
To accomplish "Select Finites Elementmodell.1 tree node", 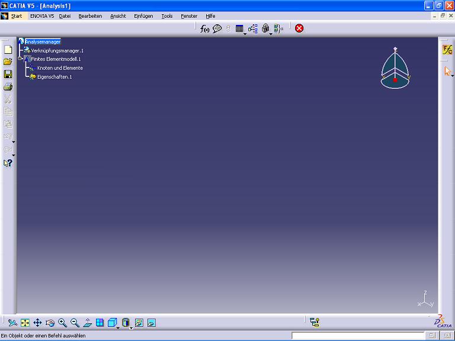I will 56,59.
